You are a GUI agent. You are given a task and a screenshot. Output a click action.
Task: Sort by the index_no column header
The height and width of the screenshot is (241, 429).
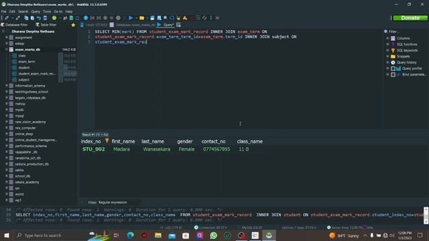tap(91, 141)
